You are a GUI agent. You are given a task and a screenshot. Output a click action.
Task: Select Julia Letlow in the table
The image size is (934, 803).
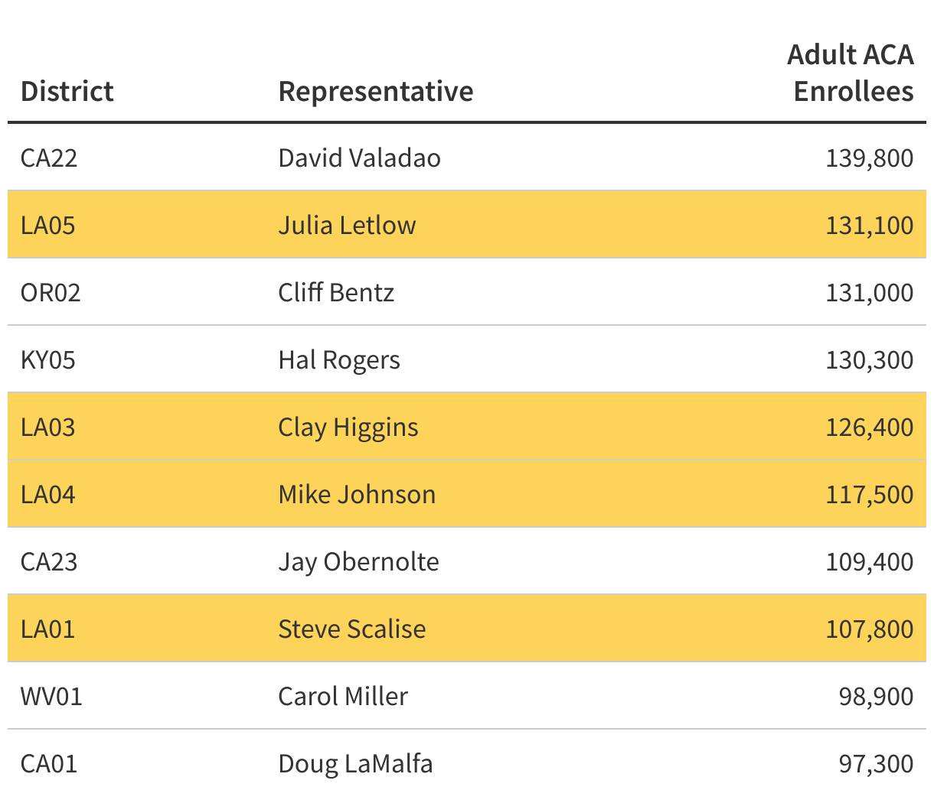347,225
